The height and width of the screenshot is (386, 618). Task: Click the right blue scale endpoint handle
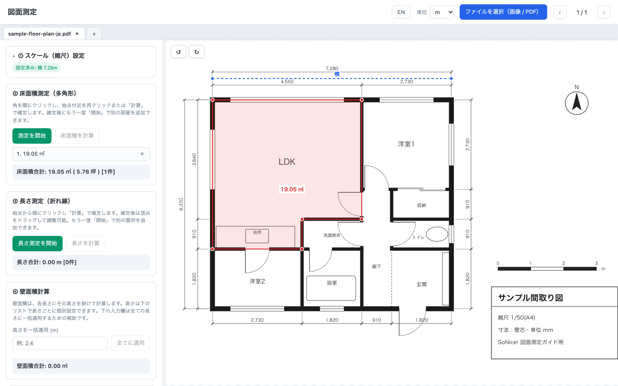click(x=451, y=78)
